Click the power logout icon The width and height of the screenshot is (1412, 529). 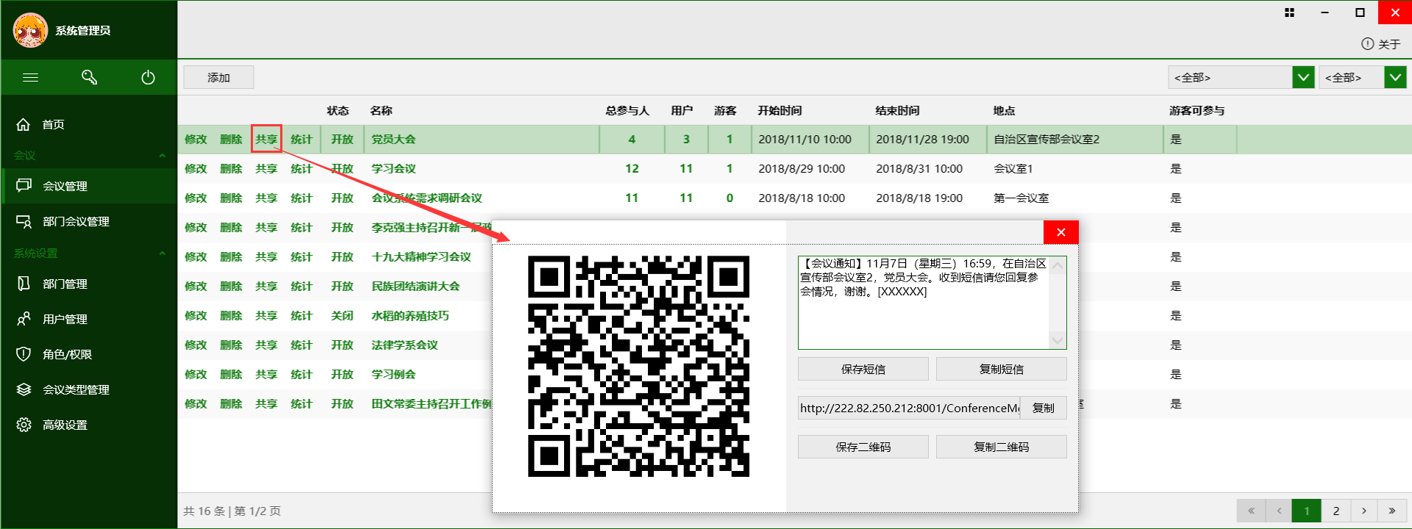coord(148,77)
